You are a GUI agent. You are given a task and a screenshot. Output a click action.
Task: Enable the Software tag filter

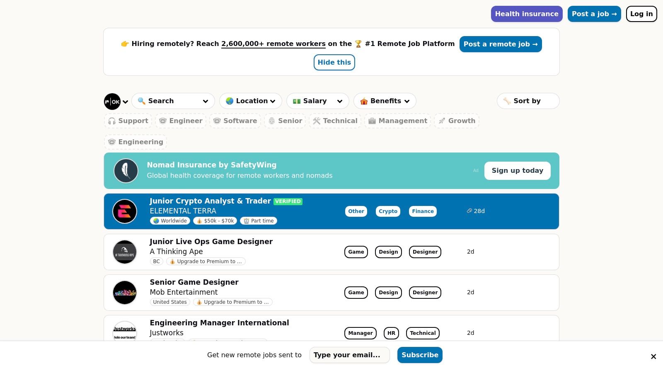pyautogui.click(x=235, y=121)
